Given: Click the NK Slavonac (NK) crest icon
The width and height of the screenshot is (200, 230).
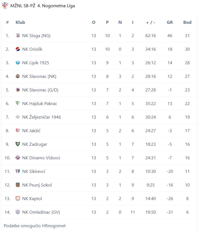Looking at the screenshot, I should (x=18, y=76).
